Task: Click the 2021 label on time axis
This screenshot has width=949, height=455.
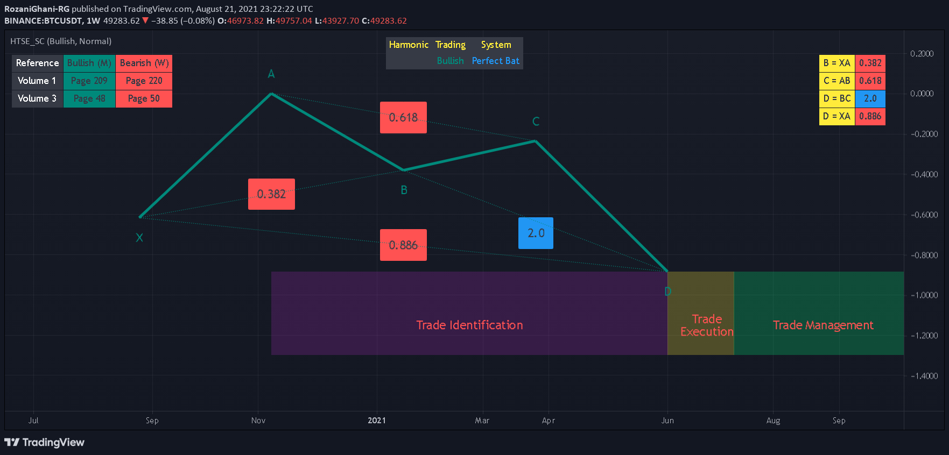Action: tap(377, 421)
